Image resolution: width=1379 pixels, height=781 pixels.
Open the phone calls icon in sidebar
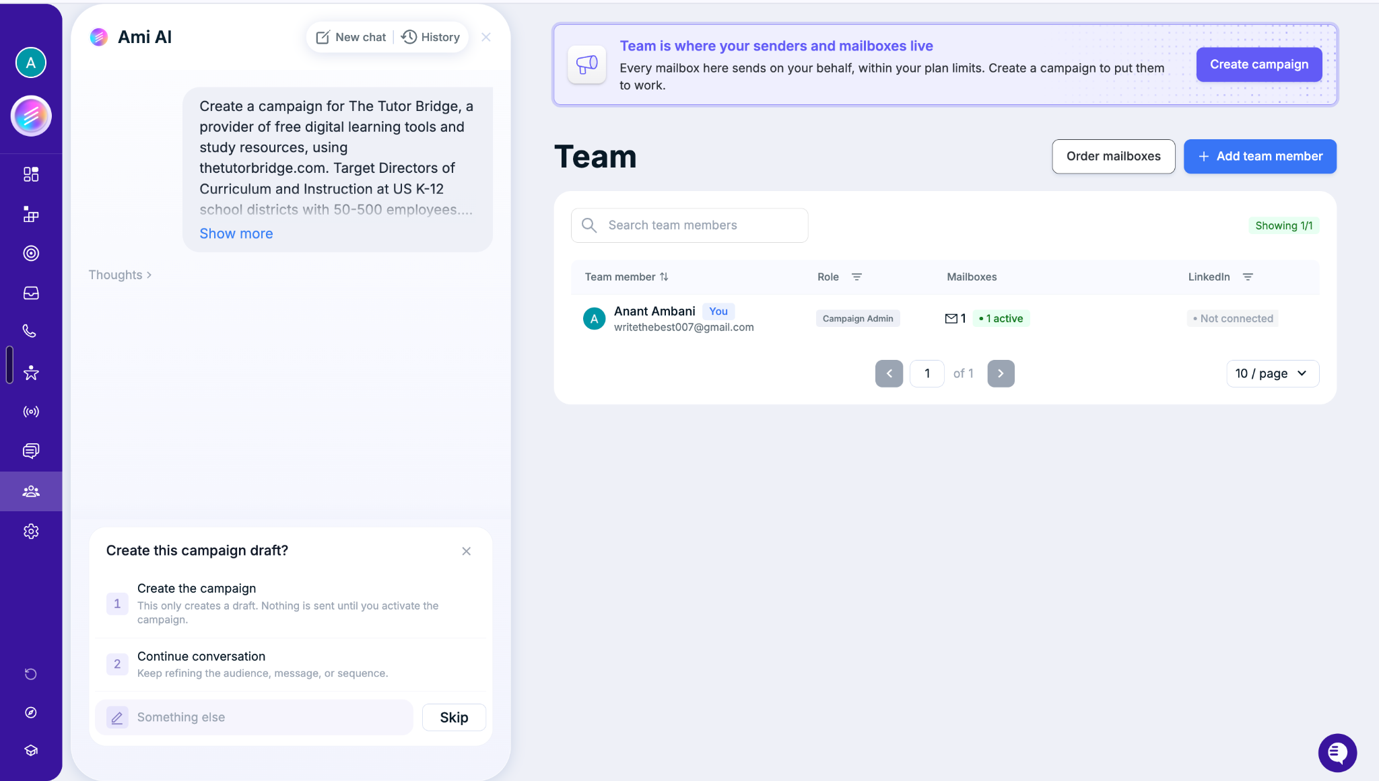pos(30,331)
